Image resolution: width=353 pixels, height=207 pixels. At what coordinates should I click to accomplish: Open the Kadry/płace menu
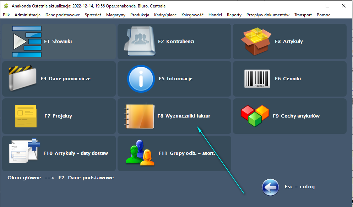[x=165, y=15]
